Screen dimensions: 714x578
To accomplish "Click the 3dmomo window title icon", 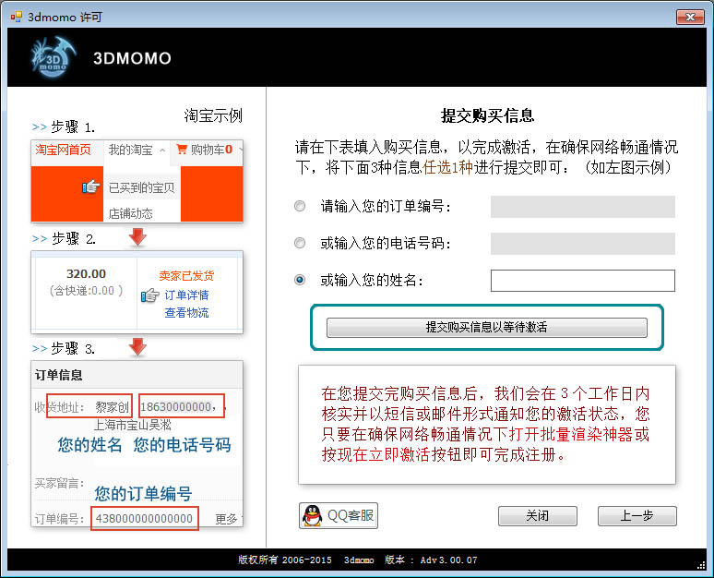I will [17, 17].
